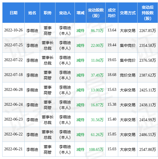Viewport: 158px width, 159px height.
Task: Click the 成交均价 column header
Action: pos(112,13)
